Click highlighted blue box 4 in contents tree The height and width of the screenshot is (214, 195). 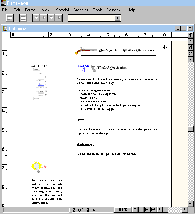[41, 84]
